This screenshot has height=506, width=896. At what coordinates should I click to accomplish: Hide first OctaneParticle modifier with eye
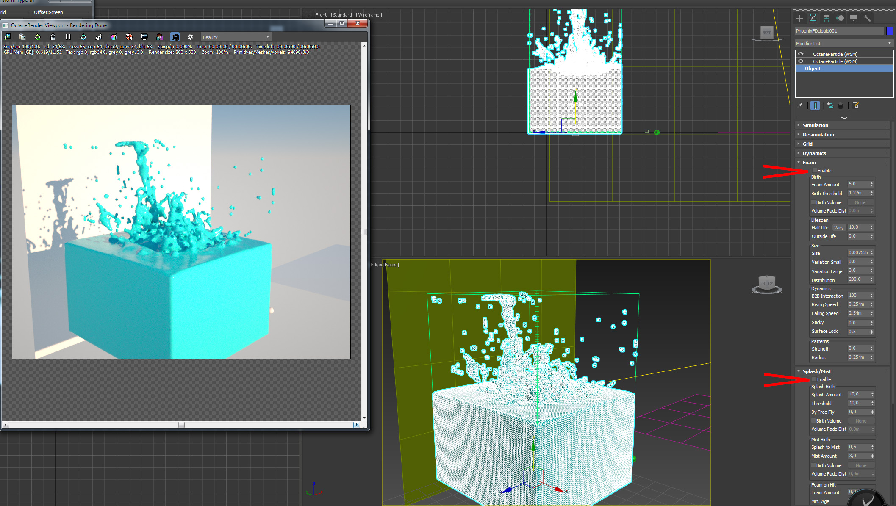tap(801, 54)
